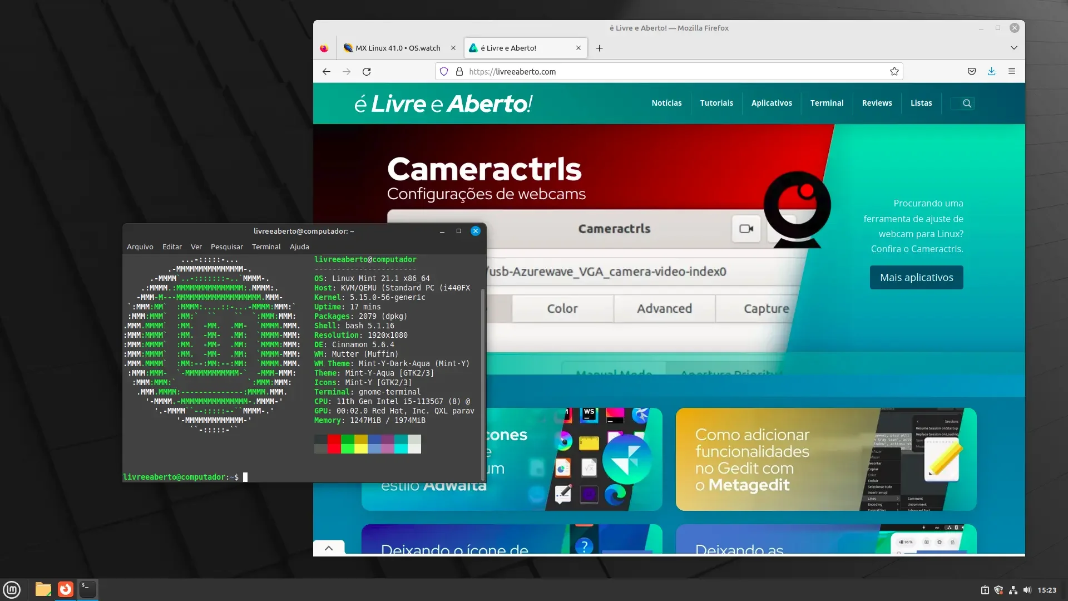1068x601 pixels.
Task: Go to Reviews on the site nav
Action: pos(877,103)
